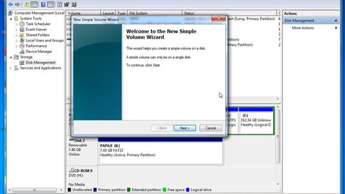Close the New Simple Volume Wizard dialog

[x=218, y=18]
